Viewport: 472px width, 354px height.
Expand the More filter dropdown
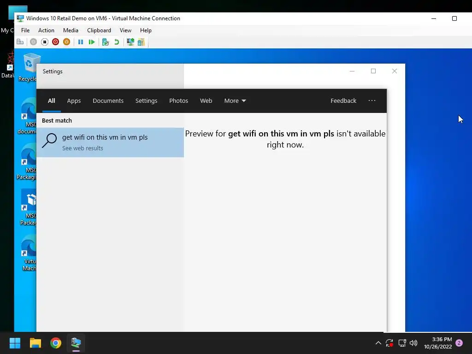pos(235,101)
